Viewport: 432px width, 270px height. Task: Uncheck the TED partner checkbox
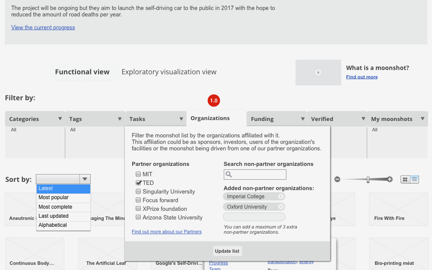coord(138,183)
